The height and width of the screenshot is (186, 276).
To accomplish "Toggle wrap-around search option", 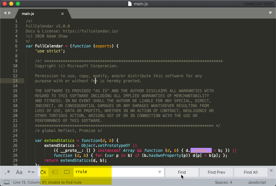I will [x=43, y=172].
